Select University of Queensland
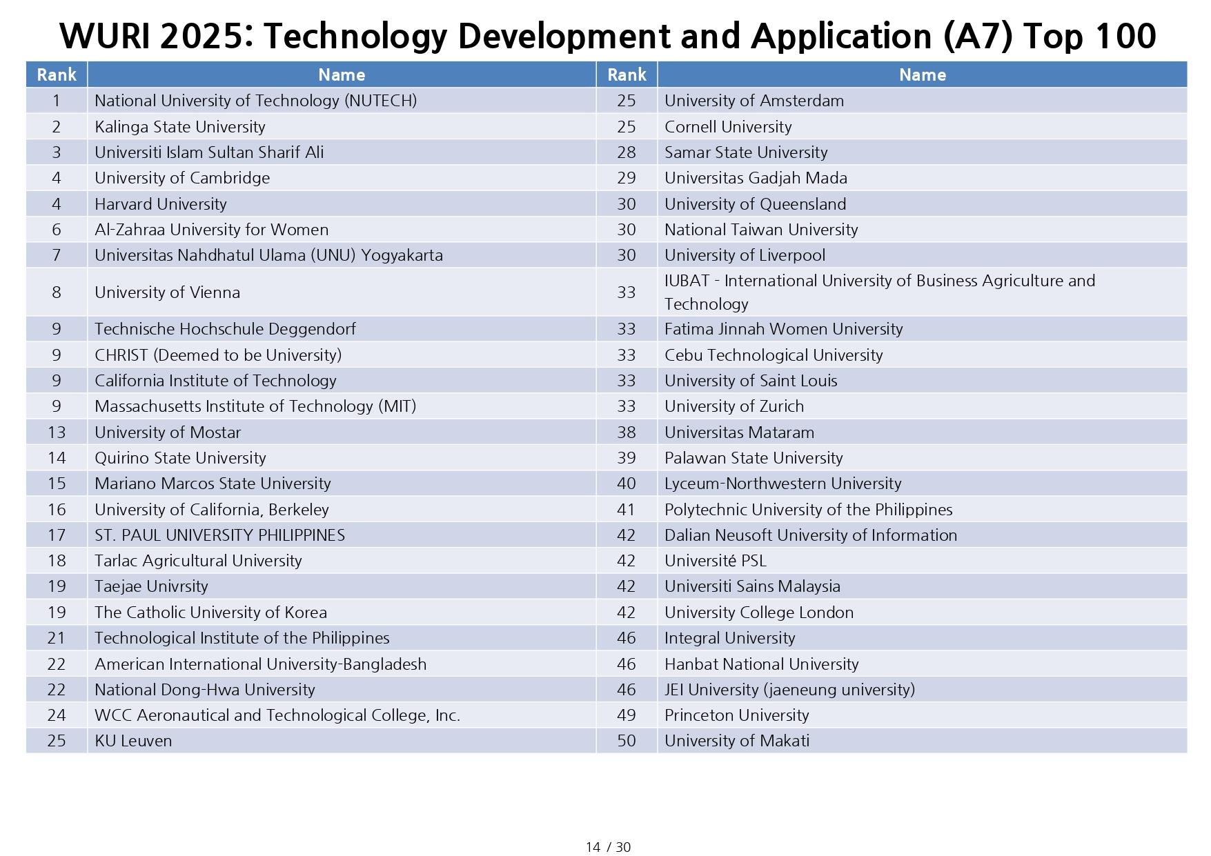This screenshot has height=856, width=1211. point(755,204)
